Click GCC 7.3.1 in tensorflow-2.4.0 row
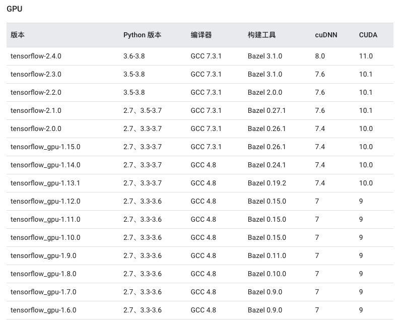The height and width of the screenshot is (320, 404). (206, 56)
